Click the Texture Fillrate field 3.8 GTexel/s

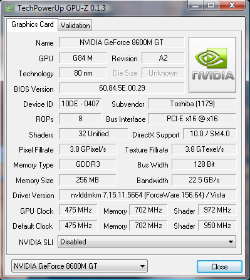coord(204,149)
